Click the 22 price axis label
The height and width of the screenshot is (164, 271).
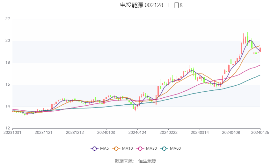8,19
